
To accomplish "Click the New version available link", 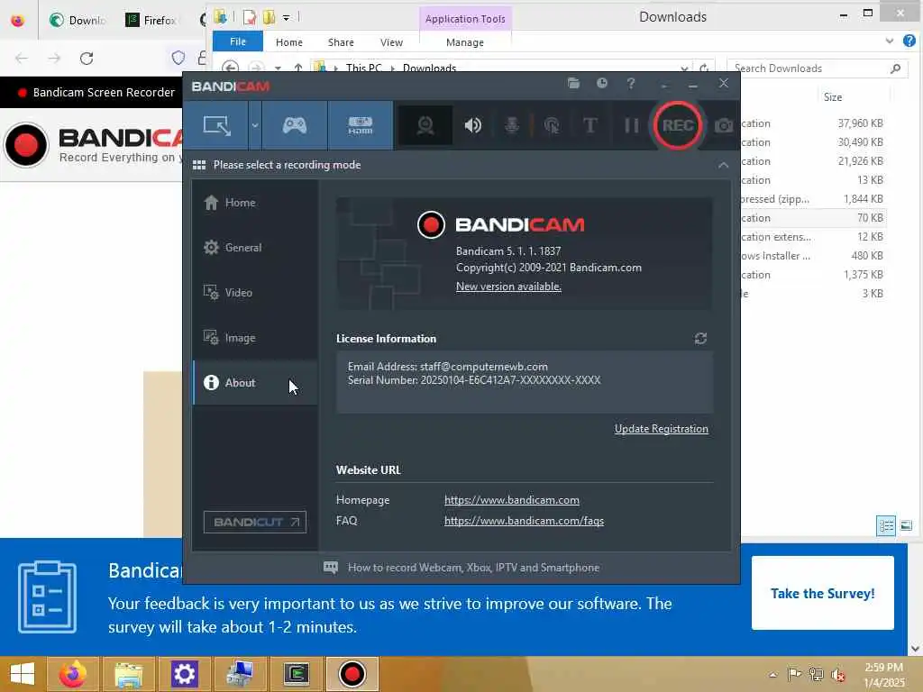I will [x=508, y=287].
